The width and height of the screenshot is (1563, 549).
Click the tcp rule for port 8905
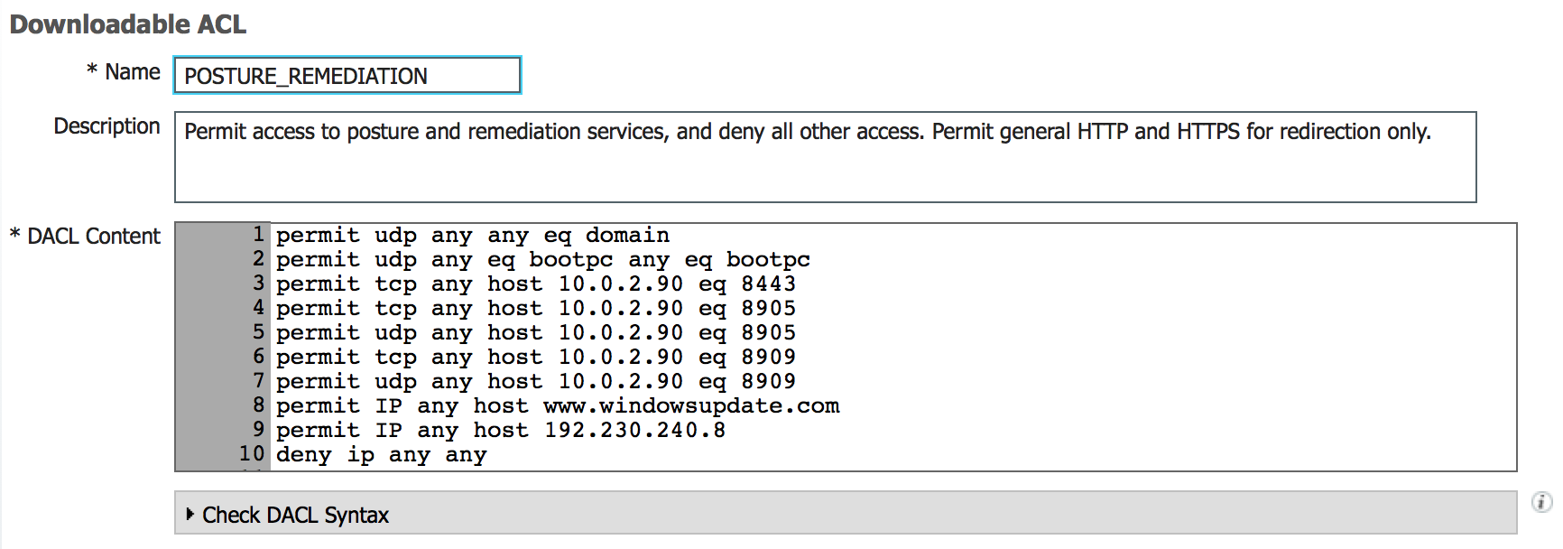(535, 309)
